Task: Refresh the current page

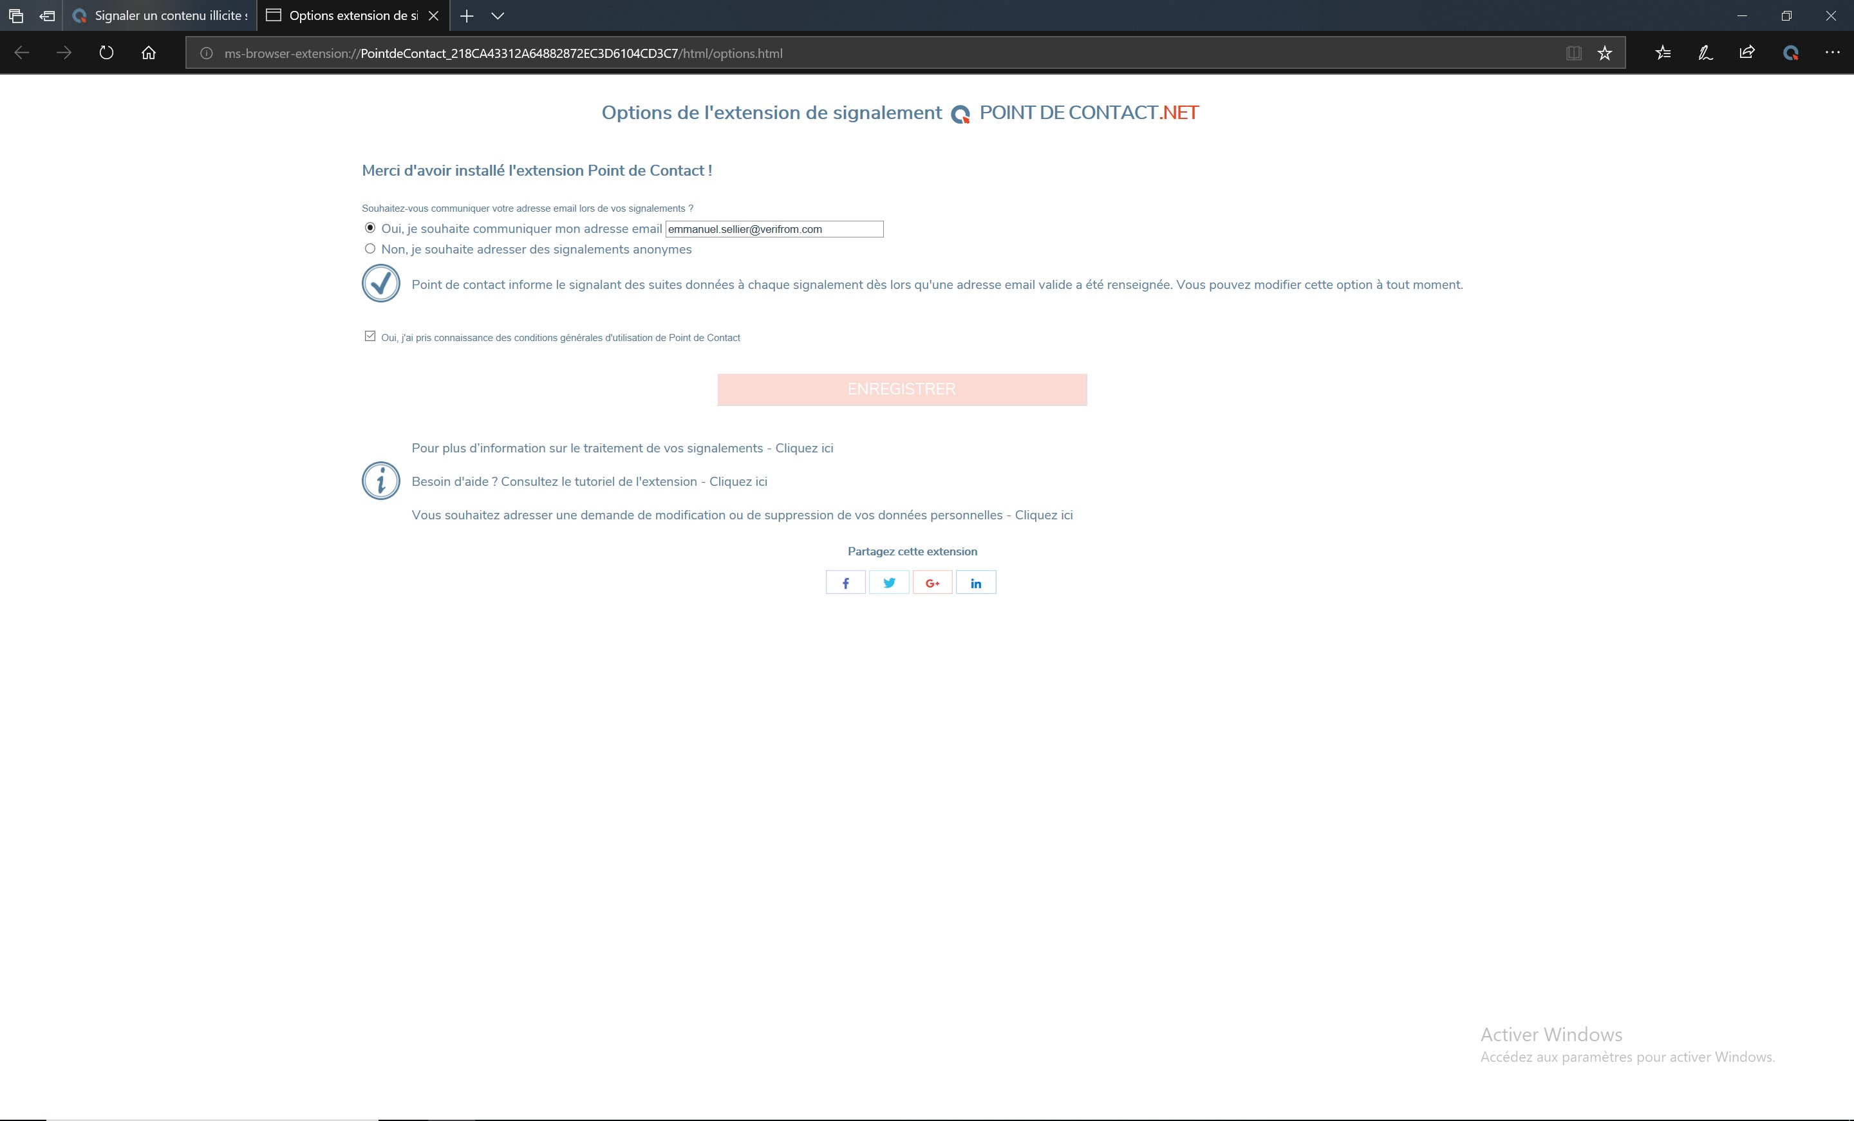Action: point(106,53)
